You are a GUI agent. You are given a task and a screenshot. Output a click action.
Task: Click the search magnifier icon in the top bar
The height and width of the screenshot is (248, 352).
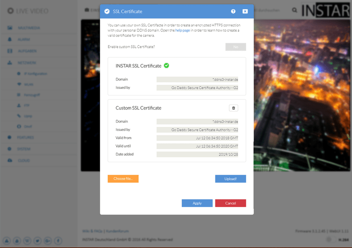294,9
